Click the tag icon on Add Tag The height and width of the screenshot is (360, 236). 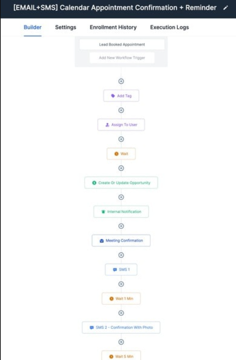[x=113, y=96]
